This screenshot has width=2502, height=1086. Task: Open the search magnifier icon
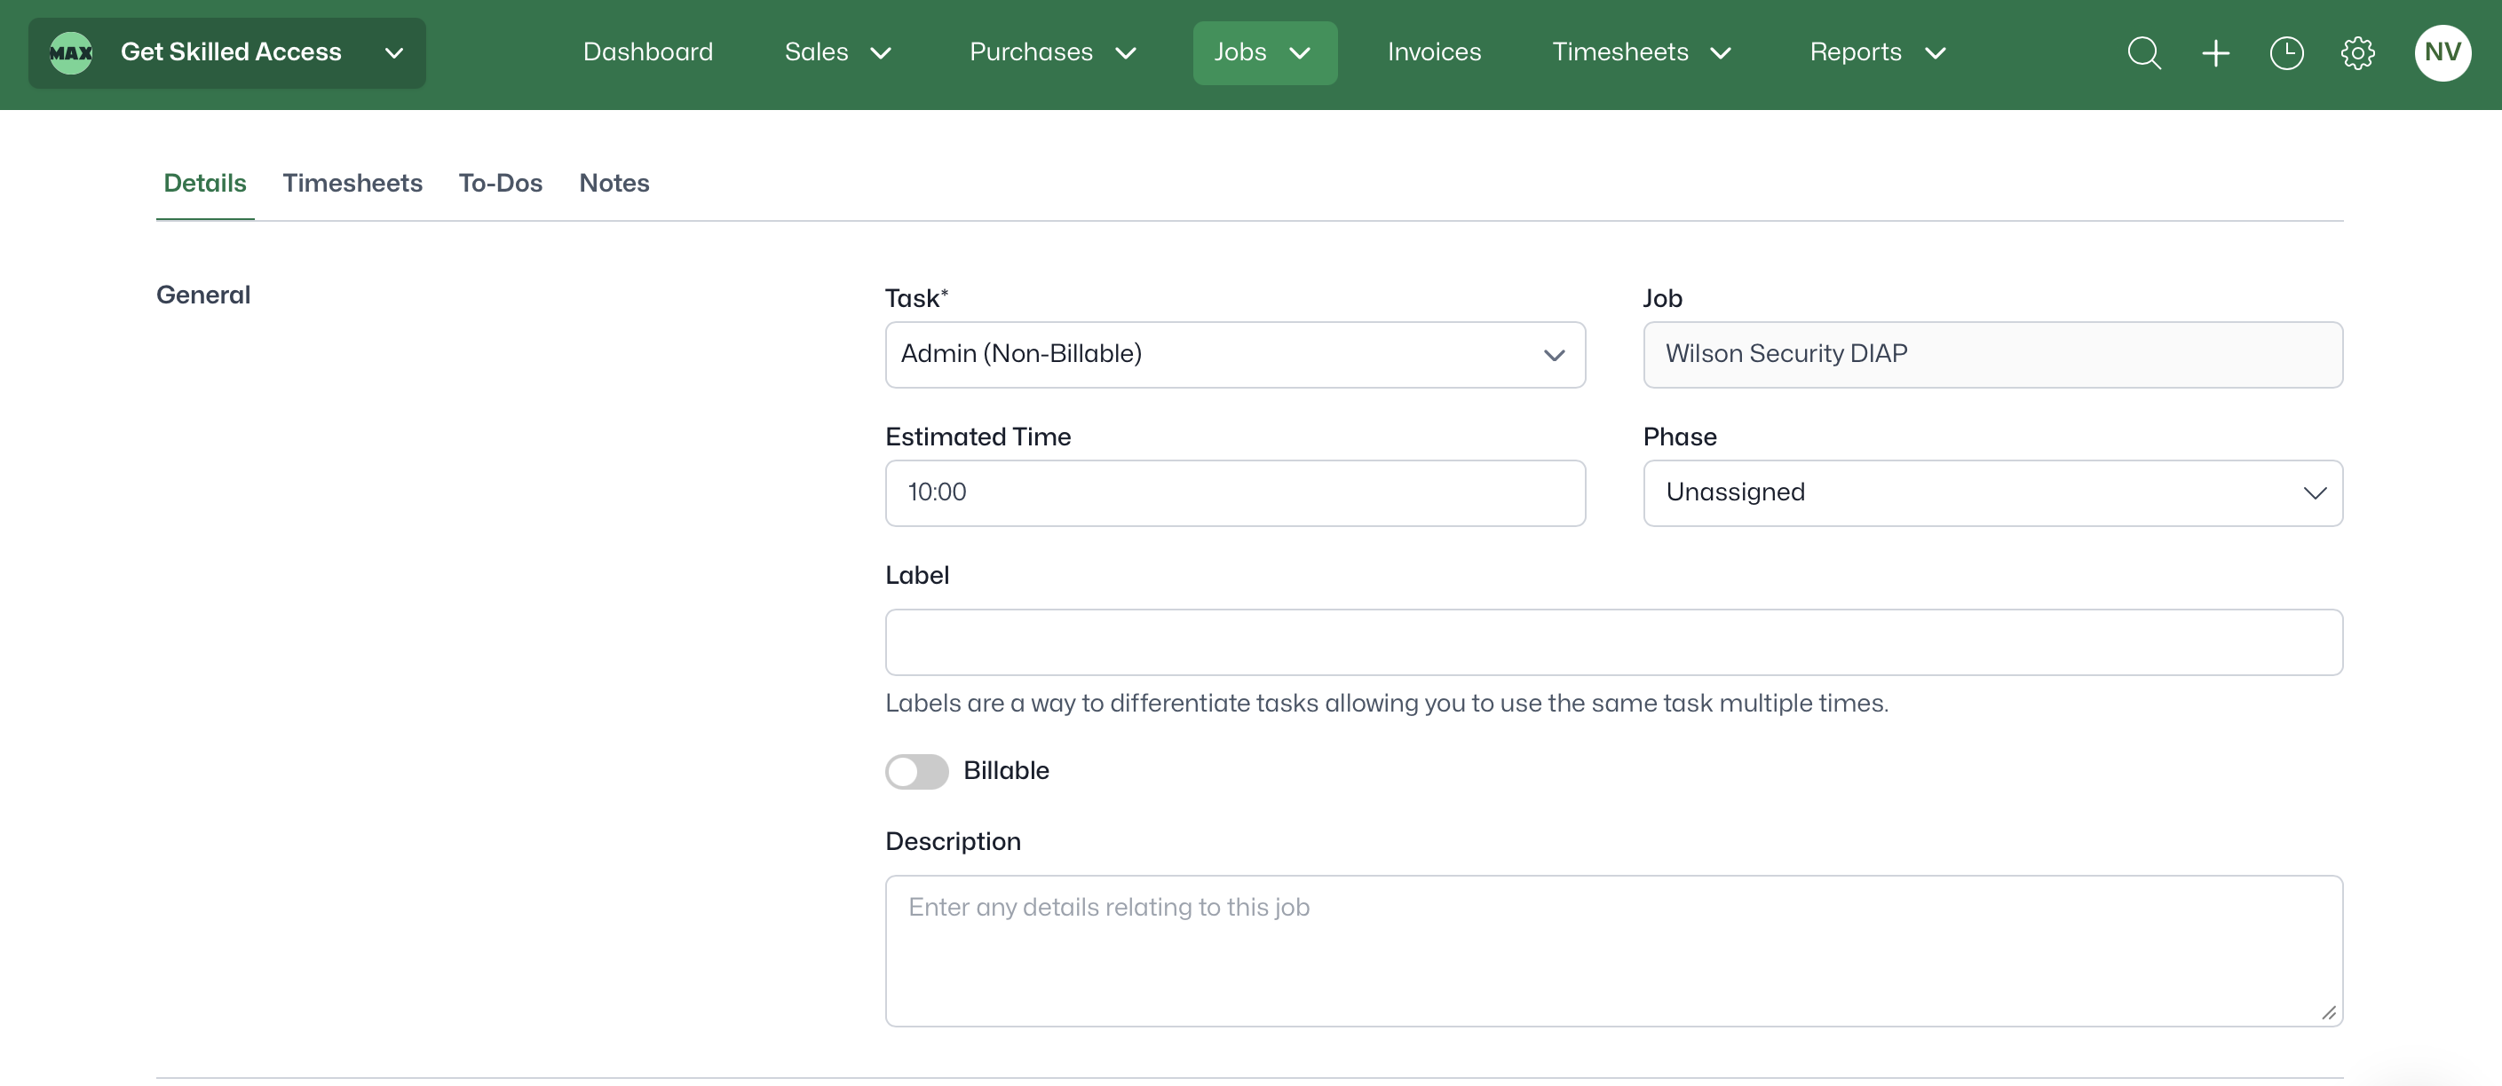pos(2143,52)
